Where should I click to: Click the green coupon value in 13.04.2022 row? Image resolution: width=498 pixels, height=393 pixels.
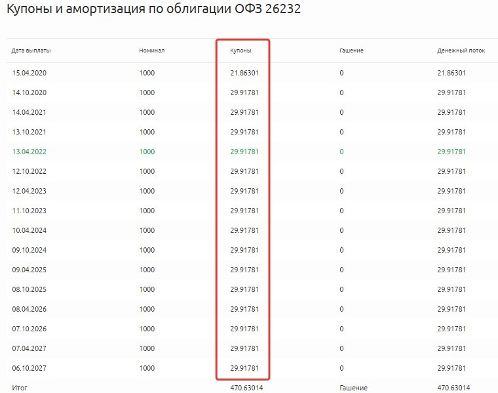point(244,152)
